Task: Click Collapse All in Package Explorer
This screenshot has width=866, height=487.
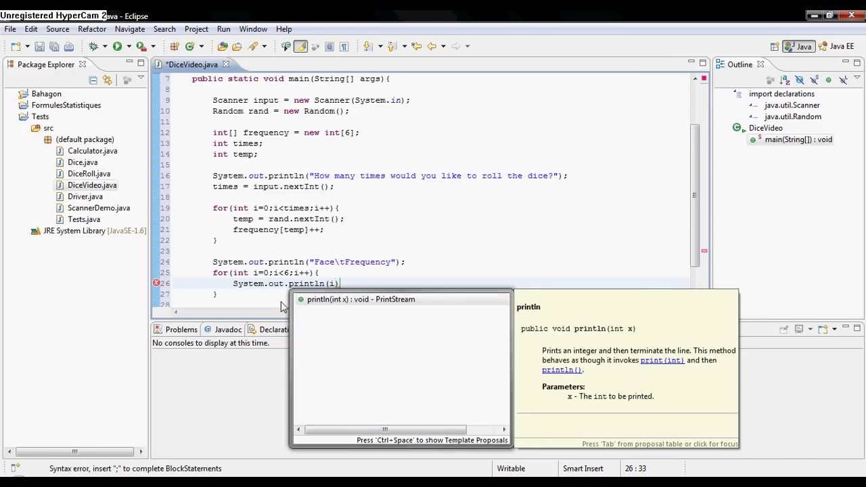Action: [93, 80]
